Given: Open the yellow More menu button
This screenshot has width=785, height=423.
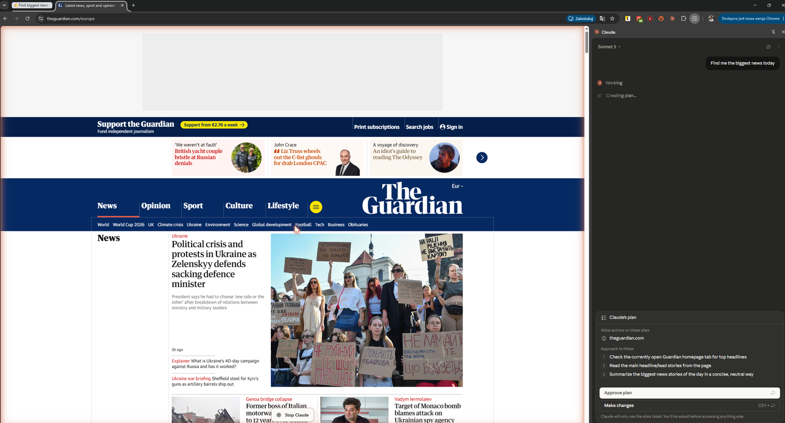Looking at the screenshot, I should (316, 207).
